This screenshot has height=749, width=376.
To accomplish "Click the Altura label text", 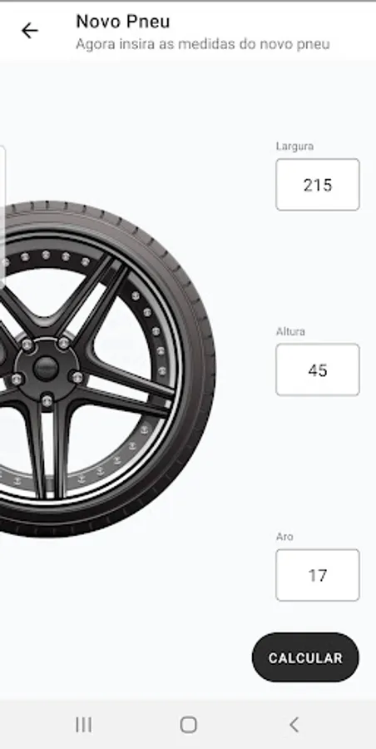I will click(x=290, y=331).
